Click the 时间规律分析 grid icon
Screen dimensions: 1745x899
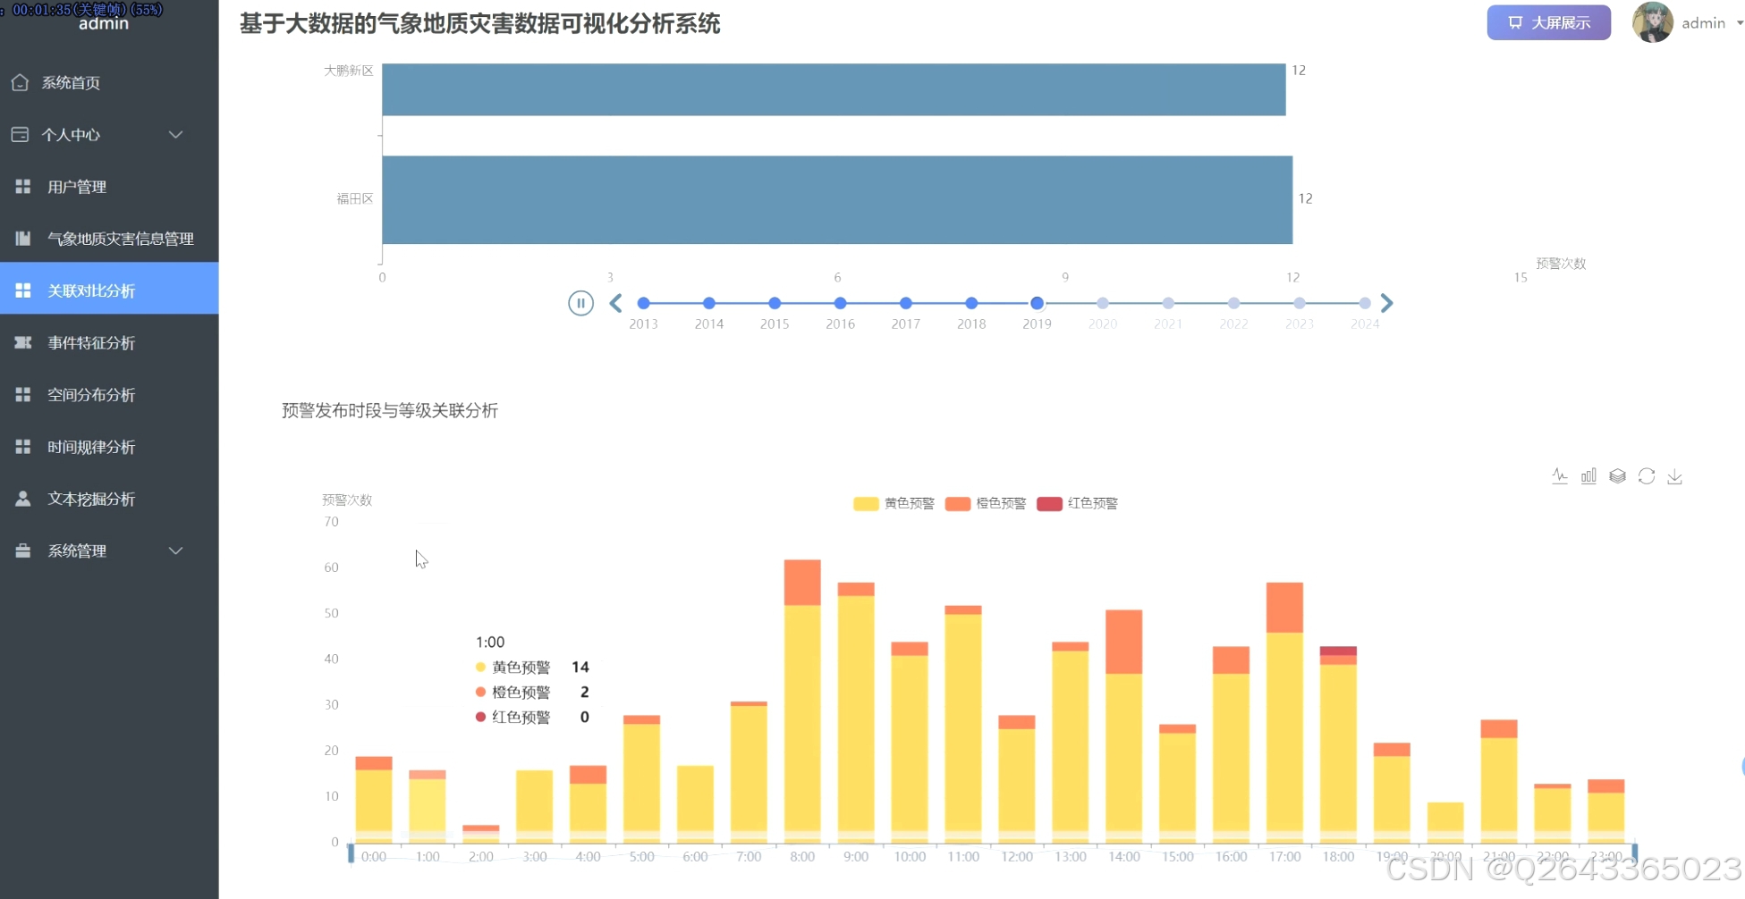click(x=23, y=446)
